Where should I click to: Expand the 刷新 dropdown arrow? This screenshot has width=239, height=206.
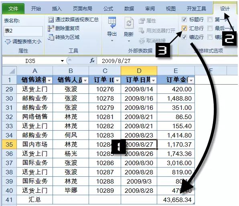(129, 41)
